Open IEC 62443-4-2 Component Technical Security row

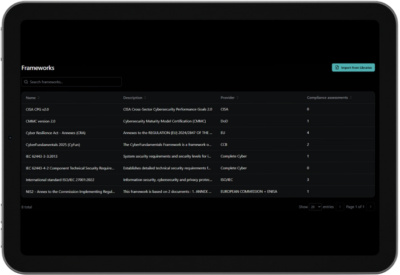[198, 168]
